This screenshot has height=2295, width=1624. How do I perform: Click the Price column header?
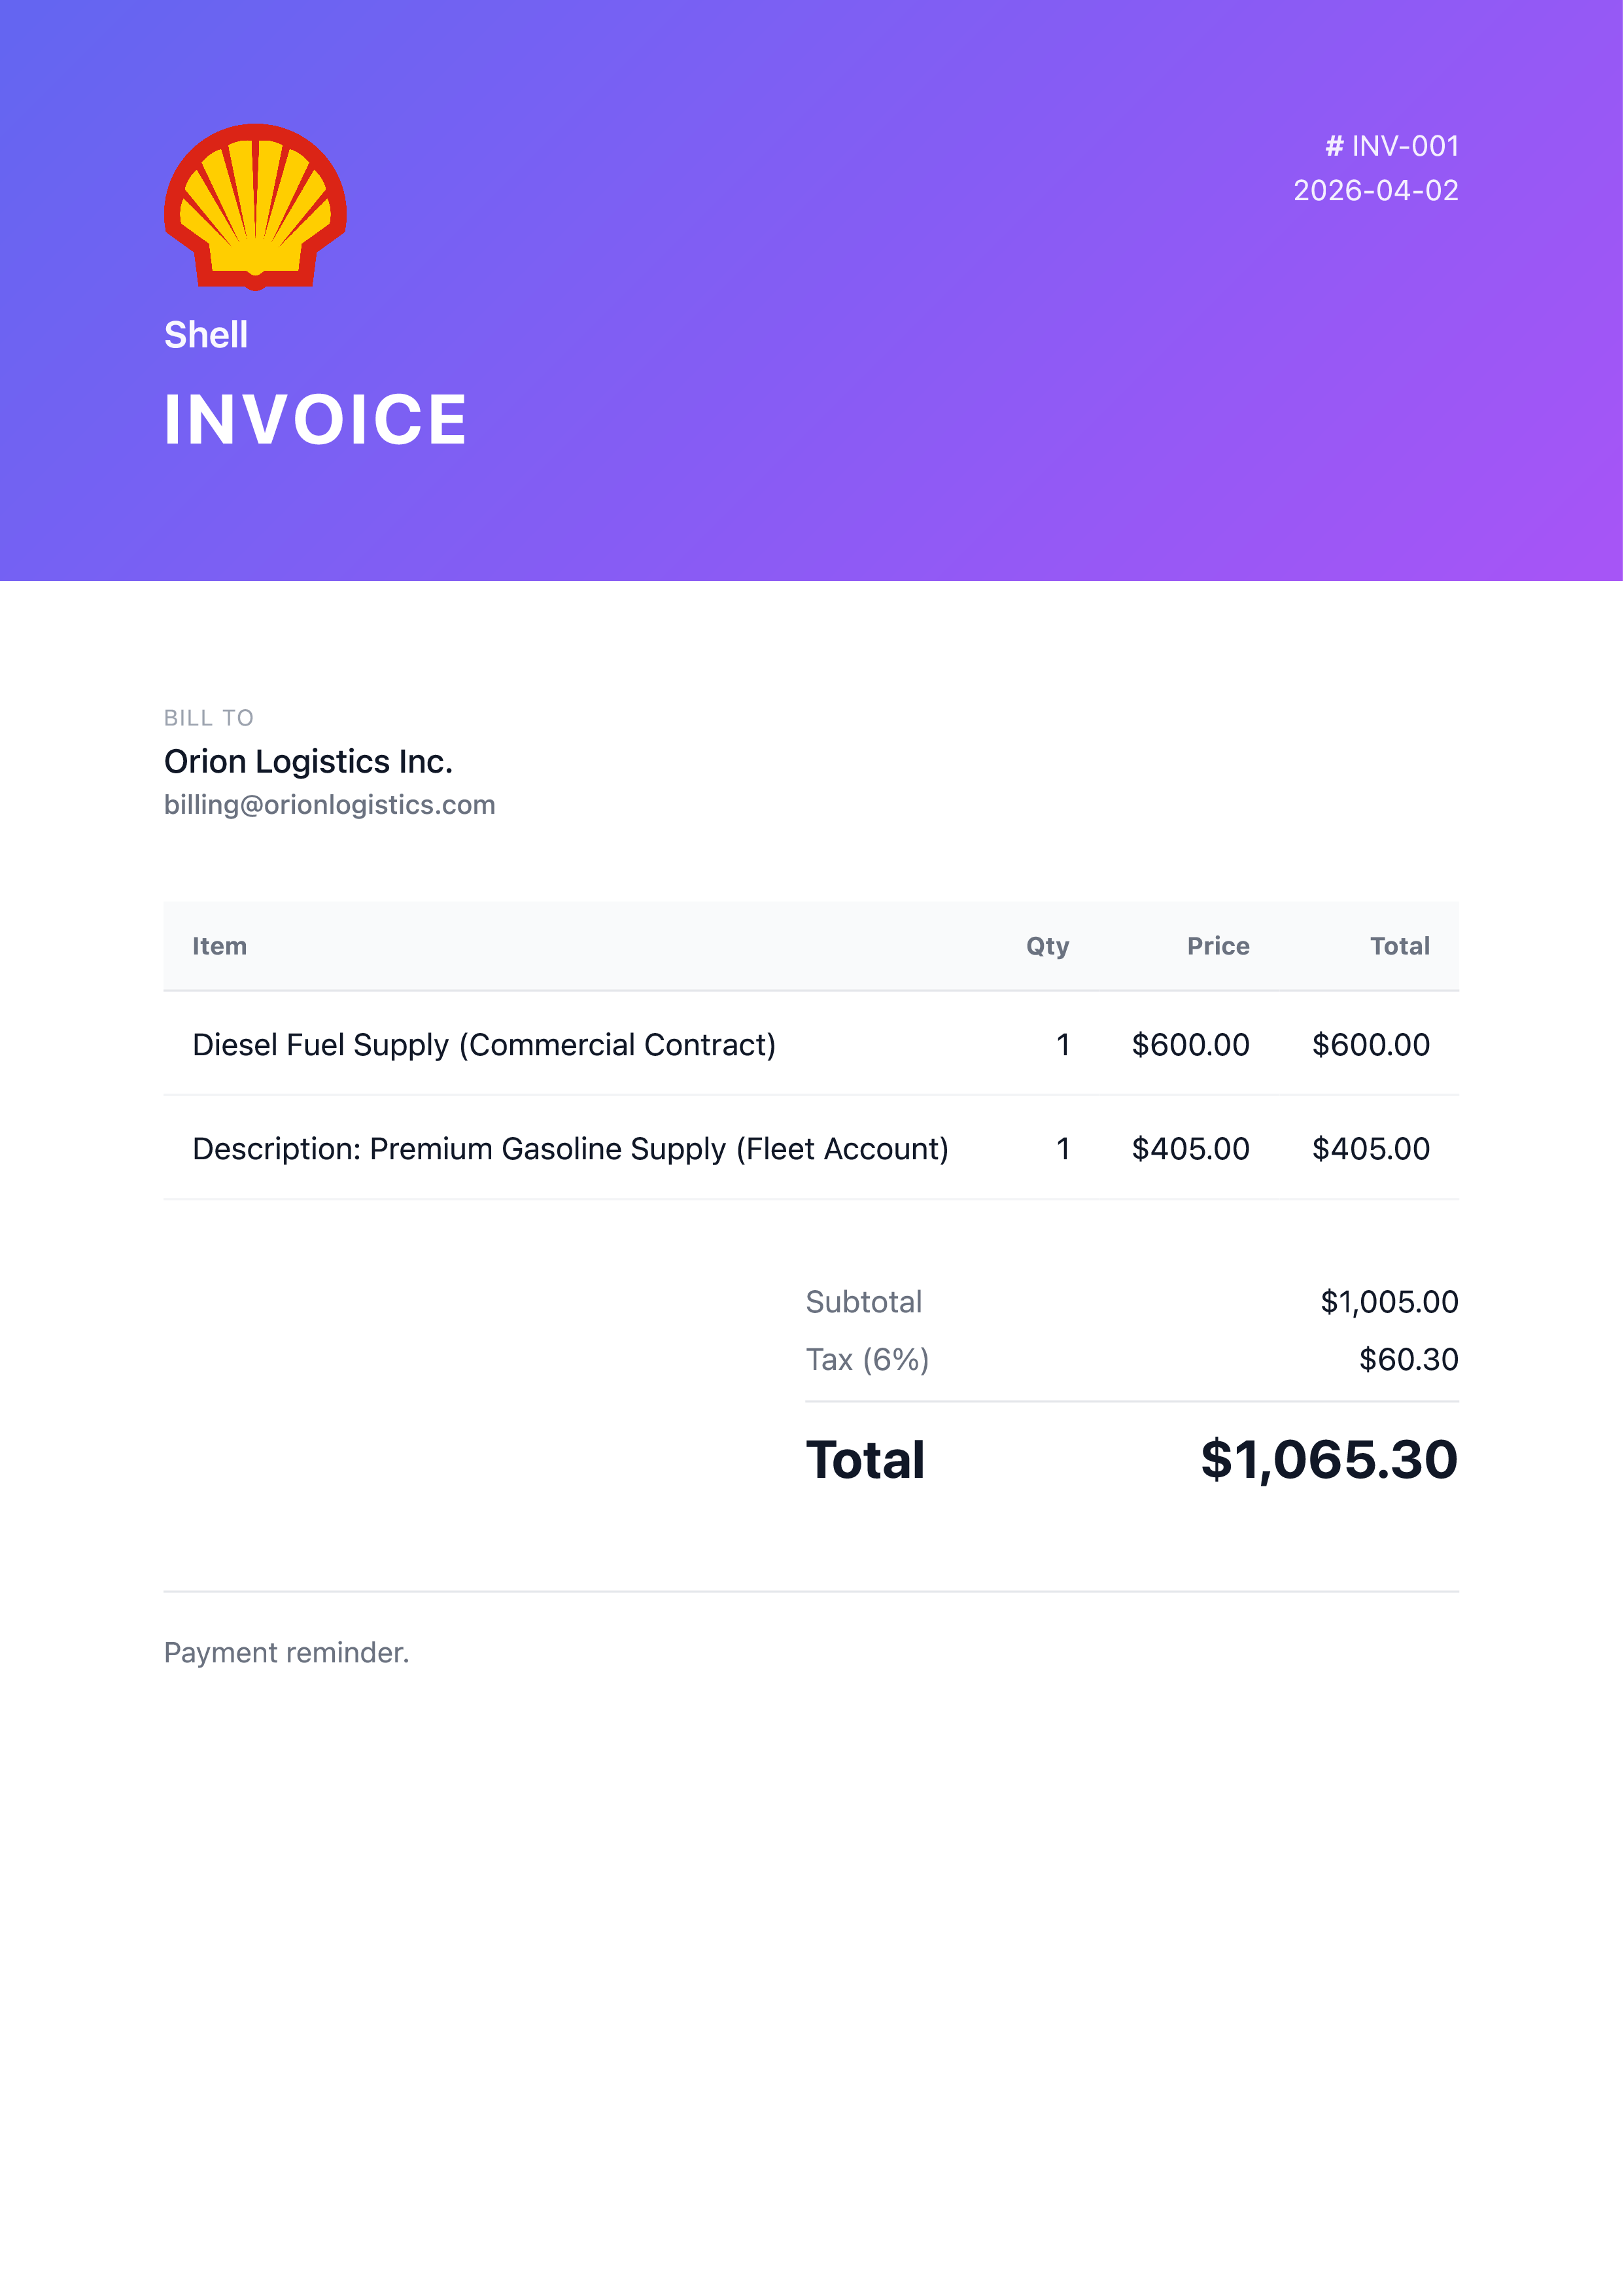coord(1217,946)
